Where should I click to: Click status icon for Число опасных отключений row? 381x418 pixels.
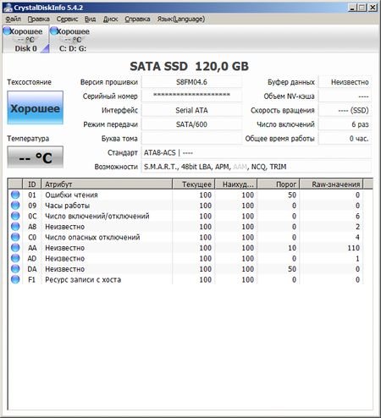tap(15, 237)
